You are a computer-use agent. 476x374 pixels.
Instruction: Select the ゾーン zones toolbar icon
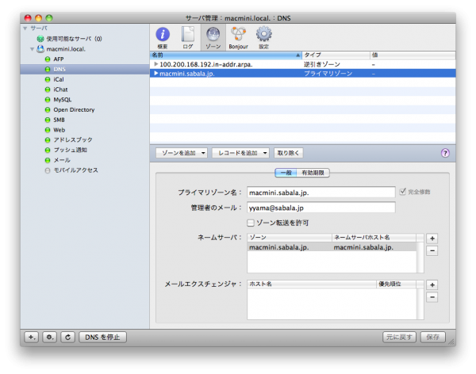tap(213, 37)
